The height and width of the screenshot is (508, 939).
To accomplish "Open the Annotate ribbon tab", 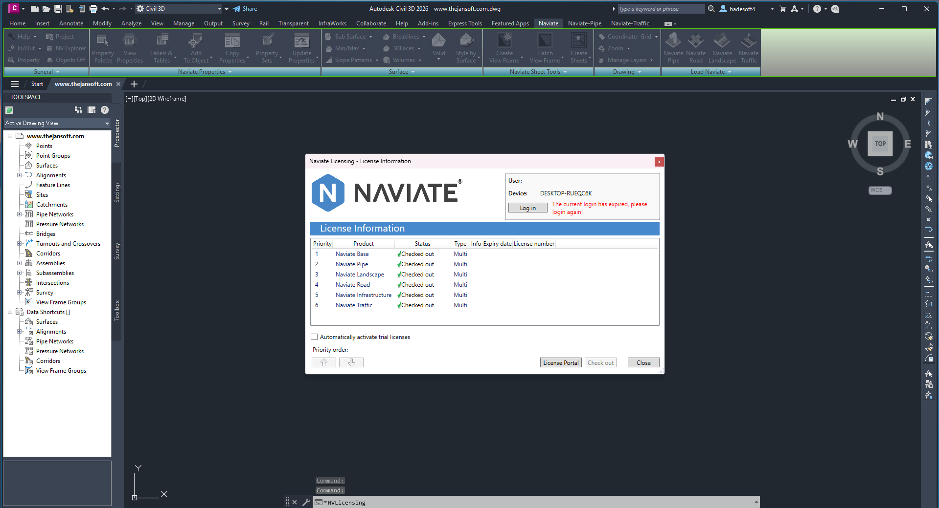I will (x=71, y=23).
